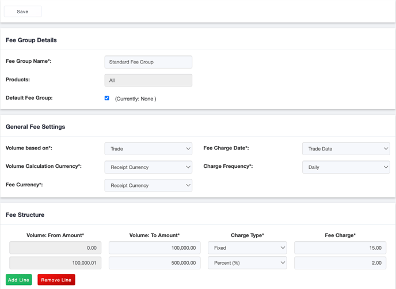Image resolution: width=396 pixels, height=289 pixels.
Task: Open the Fixed charge type dropdown
Action: (x=247, y=248)
